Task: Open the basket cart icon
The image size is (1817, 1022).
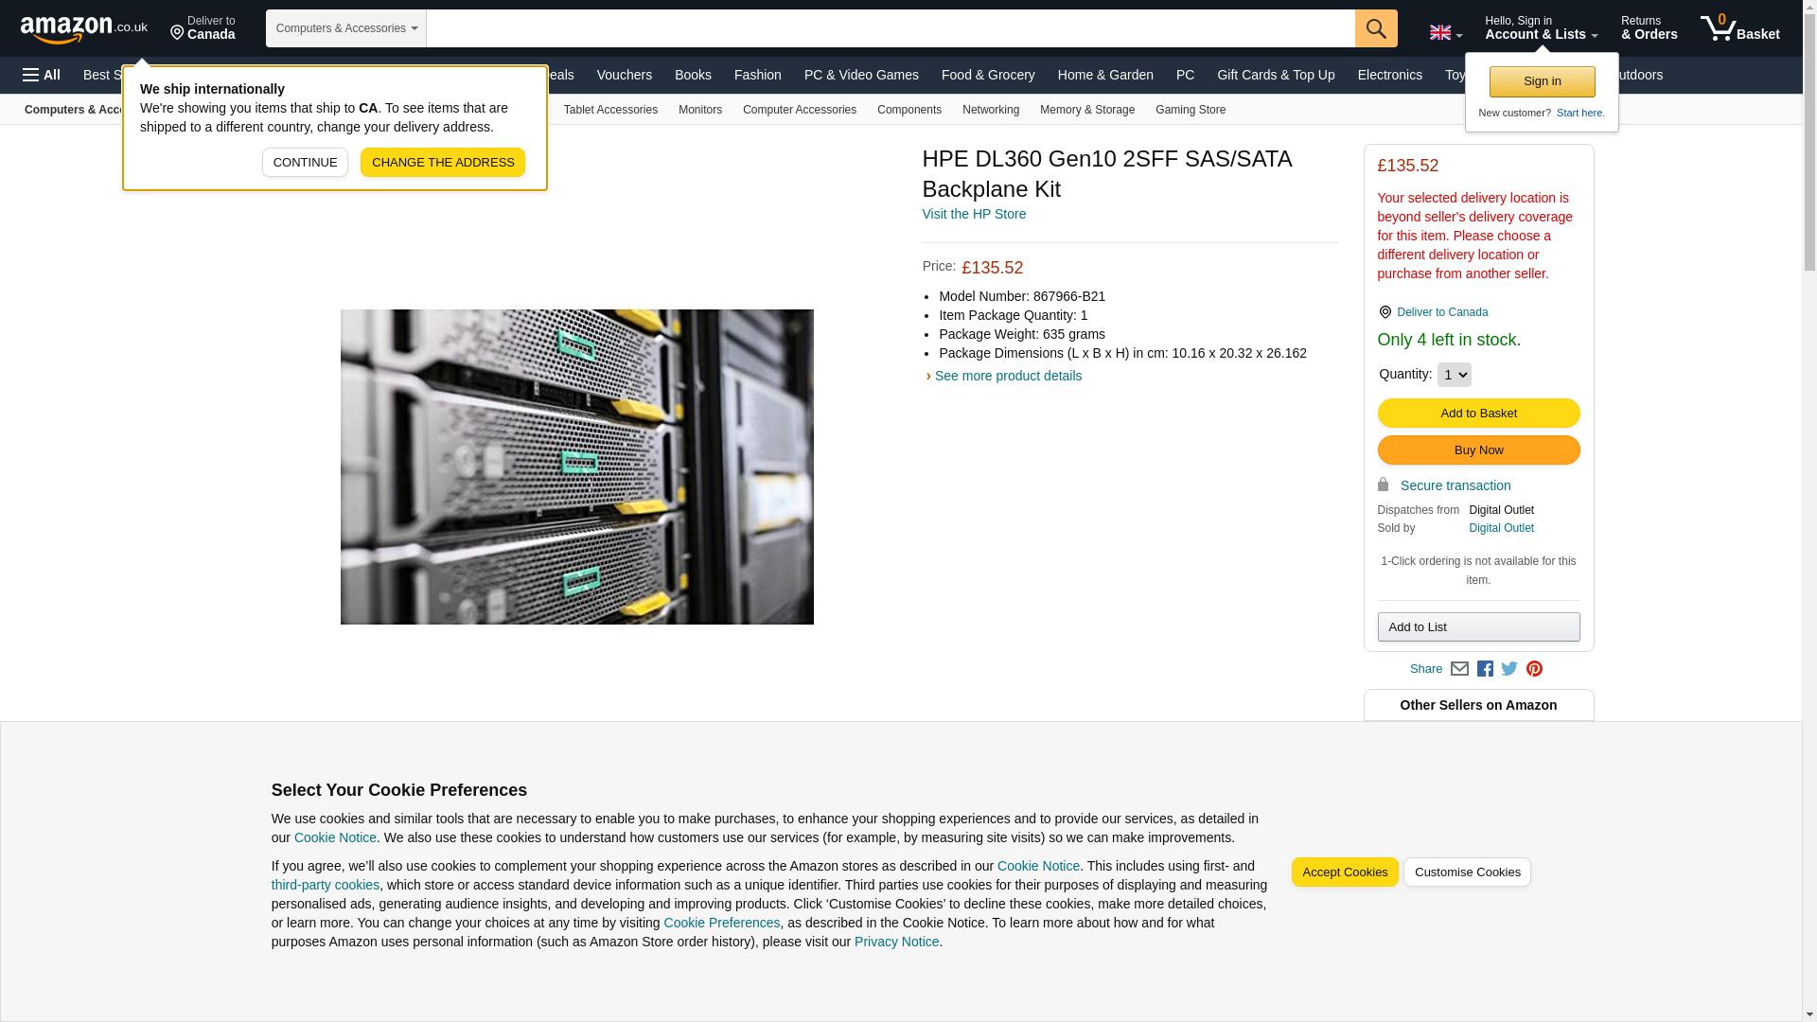Action: (x=1738, y=28)
